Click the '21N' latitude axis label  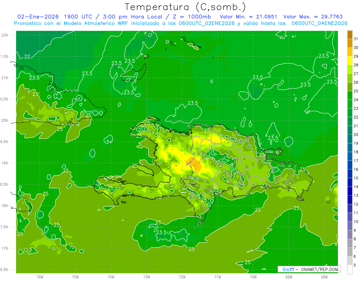(x=5, y=78)
